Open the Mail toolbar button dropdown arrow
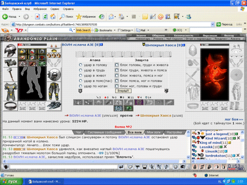This screenshot has width=247, height=185. [115, 16]
